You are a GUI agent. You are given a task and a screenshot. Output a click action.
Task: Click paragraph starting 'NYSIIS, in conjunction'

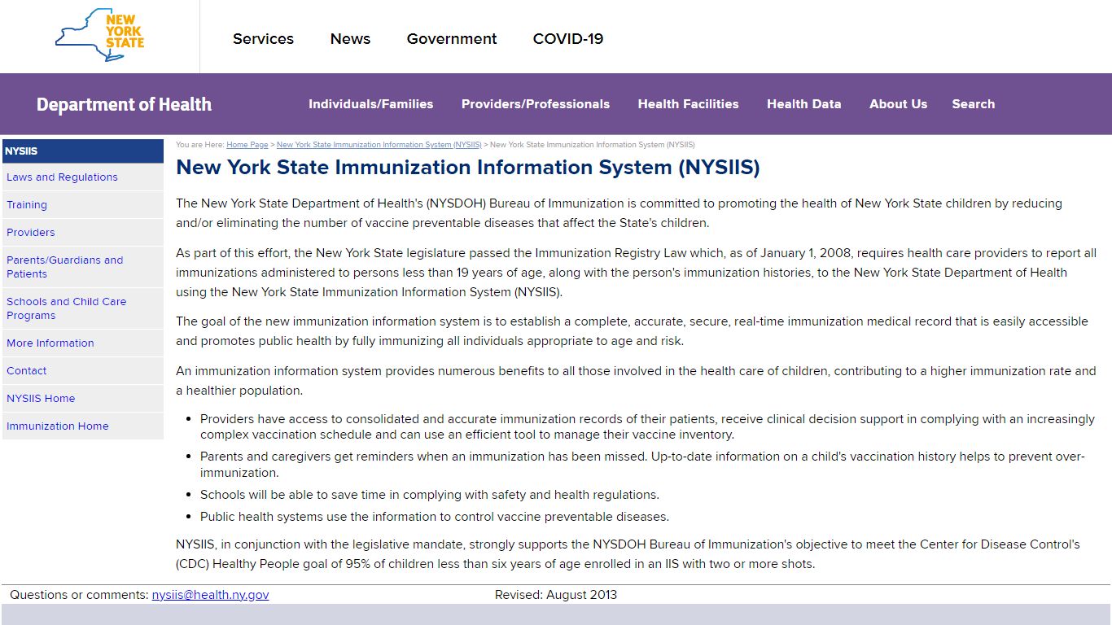(628, 554)
